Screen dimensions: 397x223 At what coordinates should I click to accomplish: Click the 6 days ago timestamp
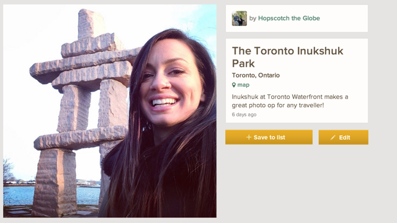pyautogui.click(x=244, y=115)
